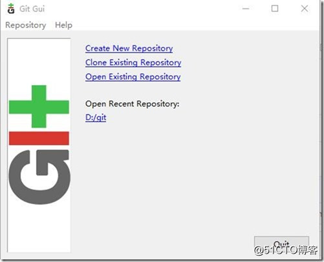Open recent repository D:/git
Image resolution: width=324 pixels, height=262 pixels.
(96, 117)
